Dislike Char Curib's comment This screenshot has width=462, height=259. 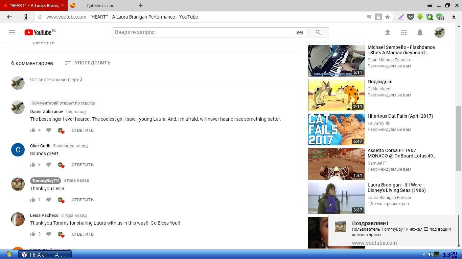click(x=49, y=165)
